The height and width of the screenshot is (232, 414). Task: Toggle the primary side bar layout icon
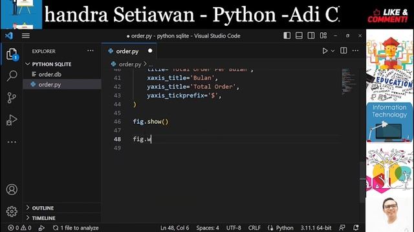(287, 35)
